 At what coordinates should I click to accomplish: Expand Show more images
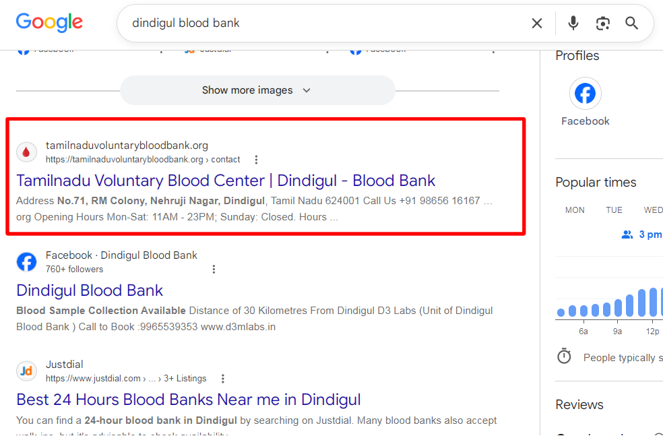tap(257, 90)
